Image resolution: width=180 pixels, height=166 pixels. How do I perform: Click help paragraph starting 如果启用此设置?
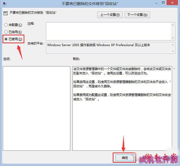[x=122, y=84]
